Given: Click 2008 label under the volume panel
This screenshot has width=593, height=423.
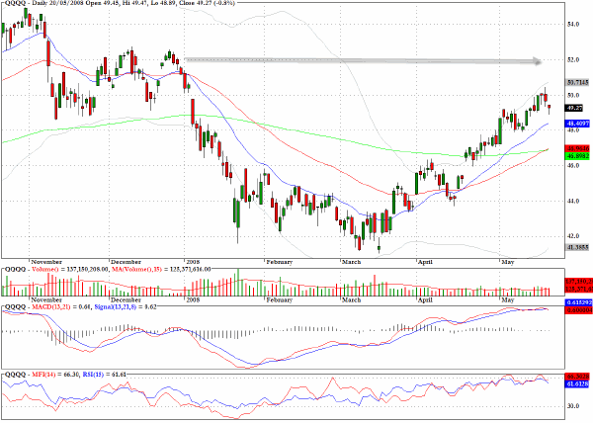Looking at the screenshot, I should click(193, 300).
